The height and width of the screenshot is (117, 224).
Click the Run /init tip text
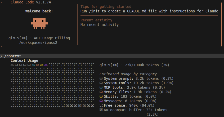point(149,11)
